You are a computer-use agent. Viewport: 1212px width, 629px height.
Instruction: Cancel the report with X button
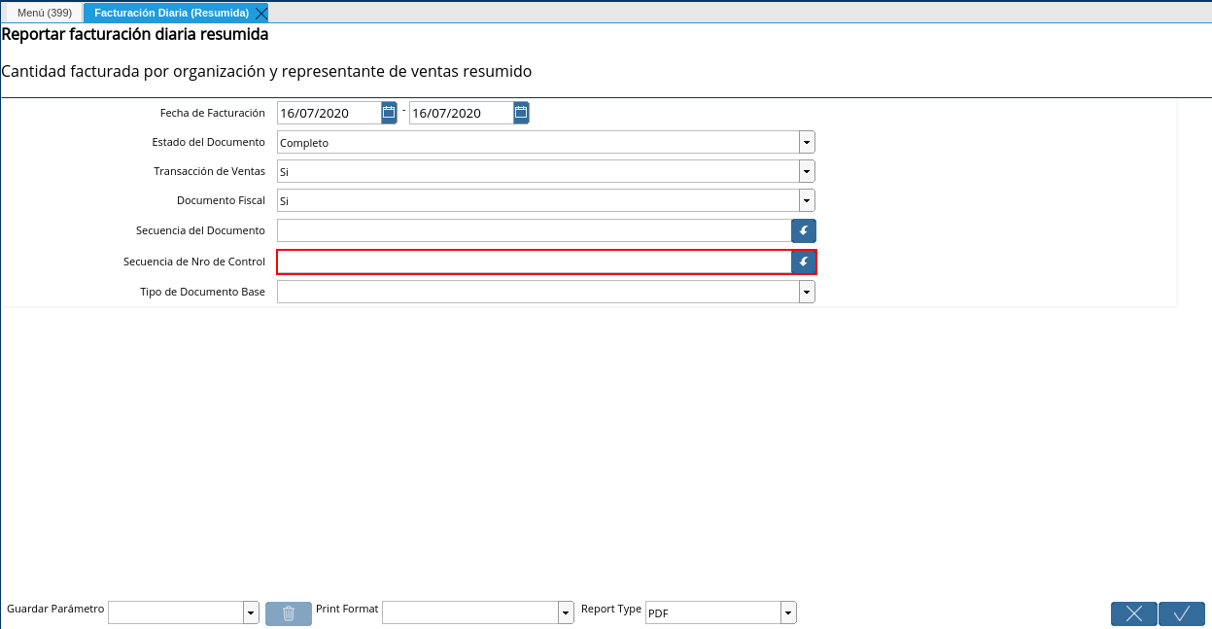[x=1134, y=613]
